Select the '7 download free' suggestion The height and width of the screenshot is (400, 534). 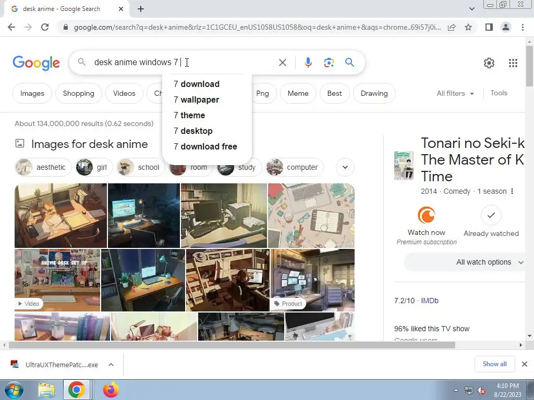(207, 146)
